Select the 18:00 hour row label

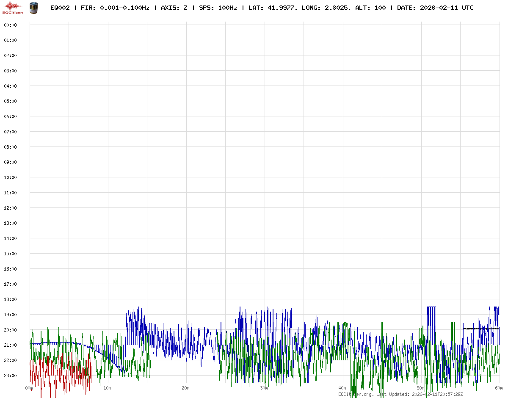click(x=10, y=299)
